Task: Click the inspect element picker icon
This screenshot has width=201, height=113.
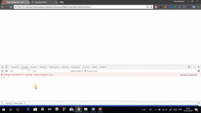Action: click(2, 67)
